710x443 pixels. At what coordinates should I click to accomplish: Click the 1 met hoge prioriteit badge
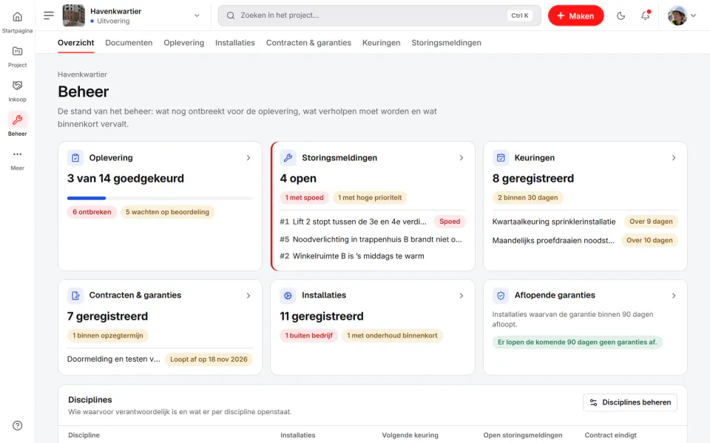coord(370,198)
